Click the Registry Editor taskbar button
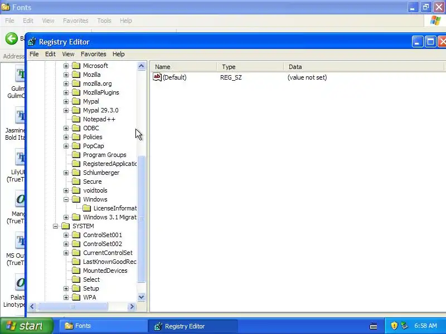This screenshot has height=334, width=446. [x=193, y=326]
